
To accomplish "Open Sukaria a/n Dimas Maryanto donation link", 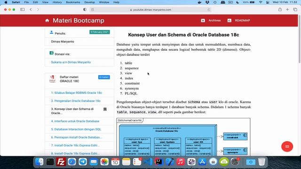I will click(71, 62).
